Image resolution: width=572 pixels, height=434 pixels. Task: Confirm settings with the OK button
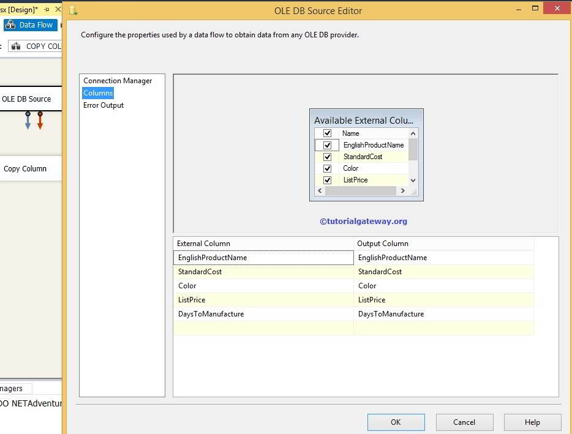click(396, 422)
